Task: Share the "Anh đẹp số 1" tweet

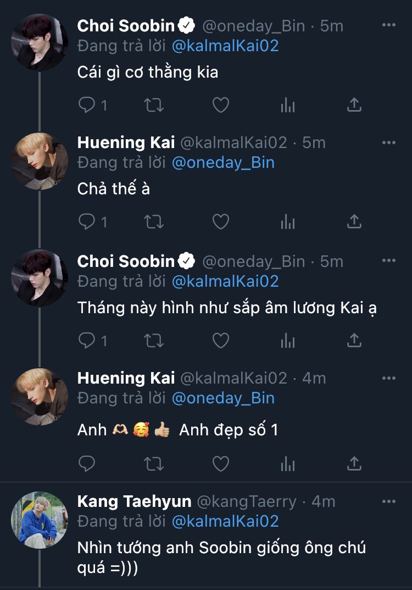Action: 354,463
